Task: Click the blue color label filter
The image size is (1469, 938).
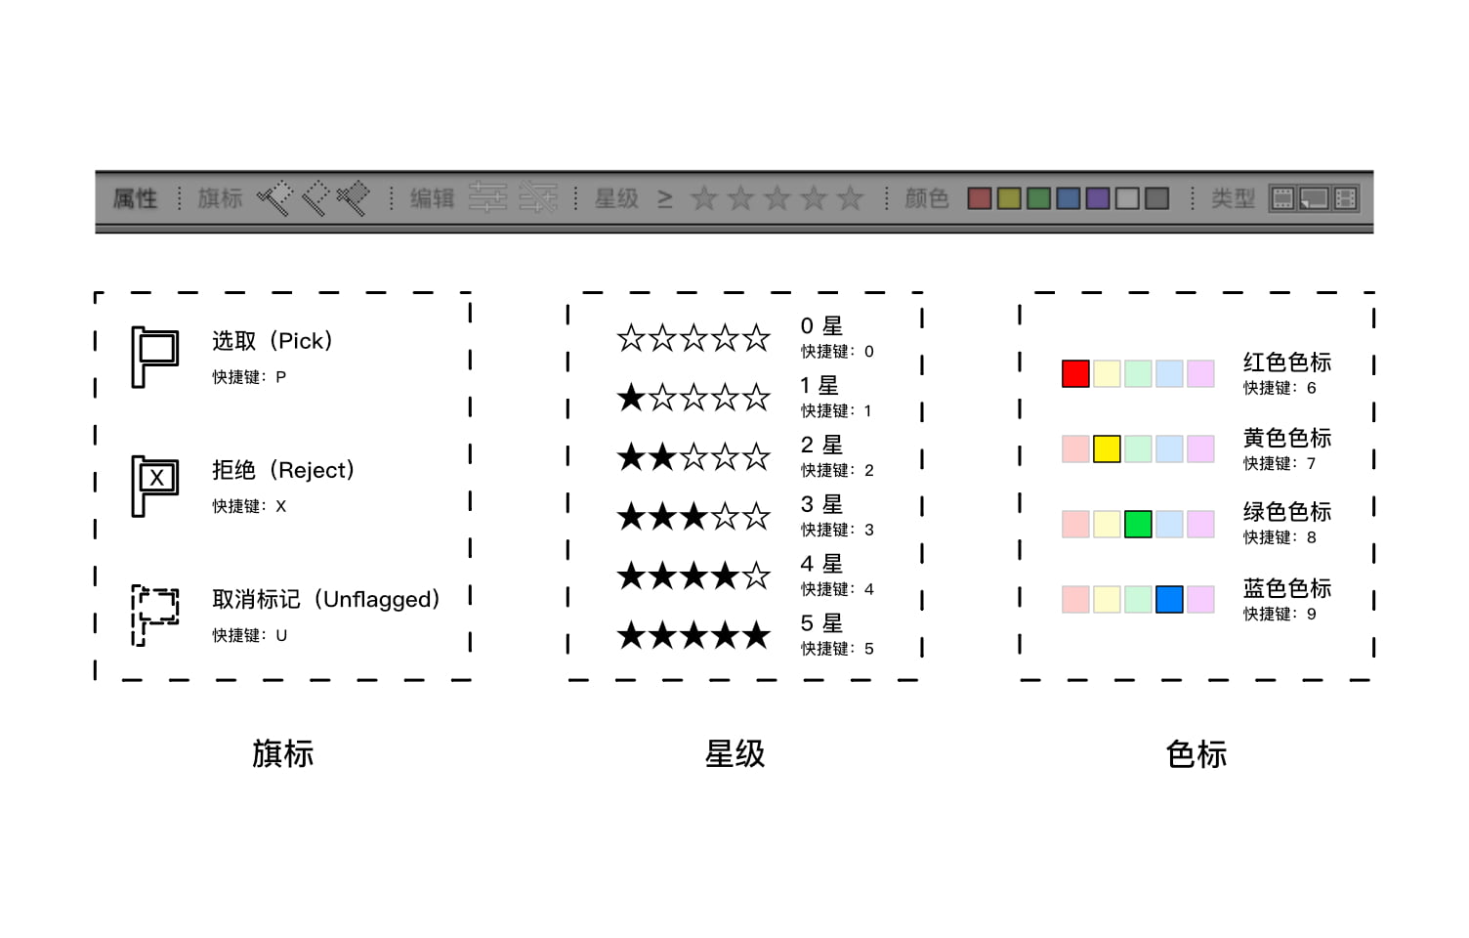Action: point(1069,199)
